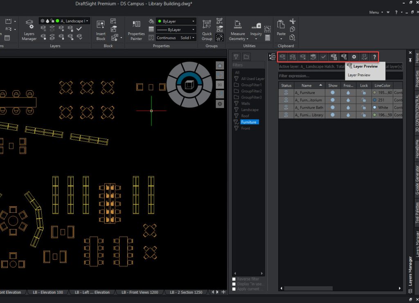The image size is (419, 303).
Task: Click the Layers Manager help icon
Action: (374, 57)
